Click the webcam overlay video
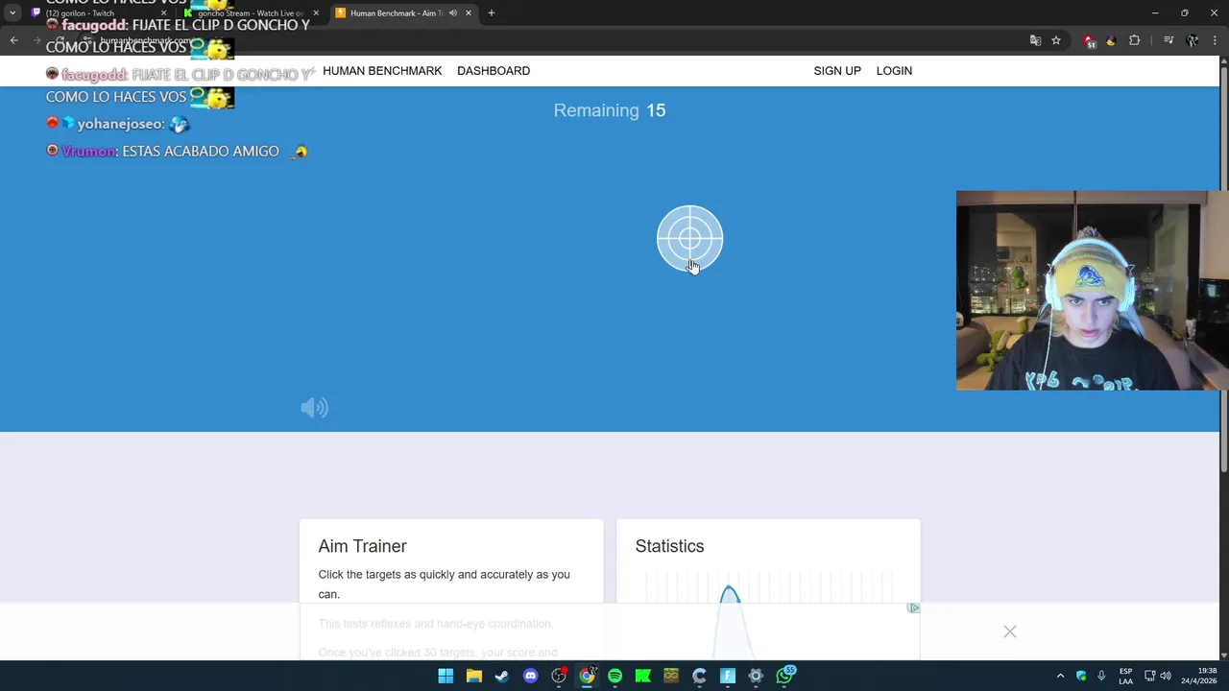 [1092, 291]
